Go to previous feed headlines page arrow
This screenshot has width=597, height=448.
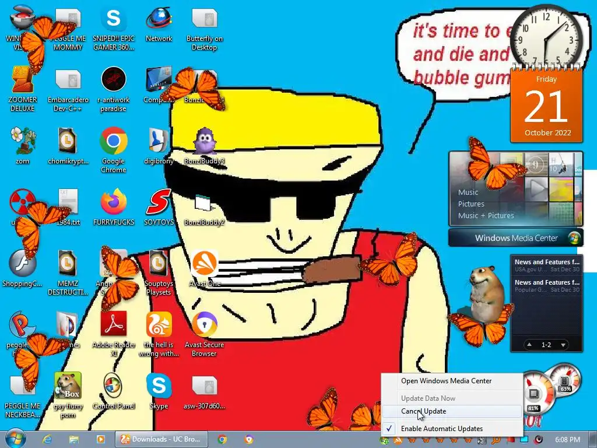point(529,344)
